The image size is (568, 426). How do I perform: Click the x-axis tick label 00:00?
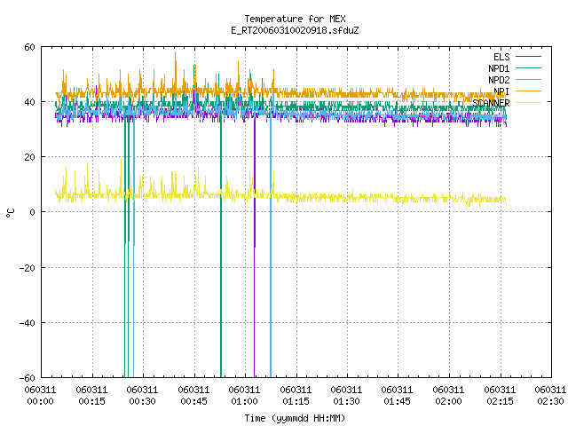point(40,401)
